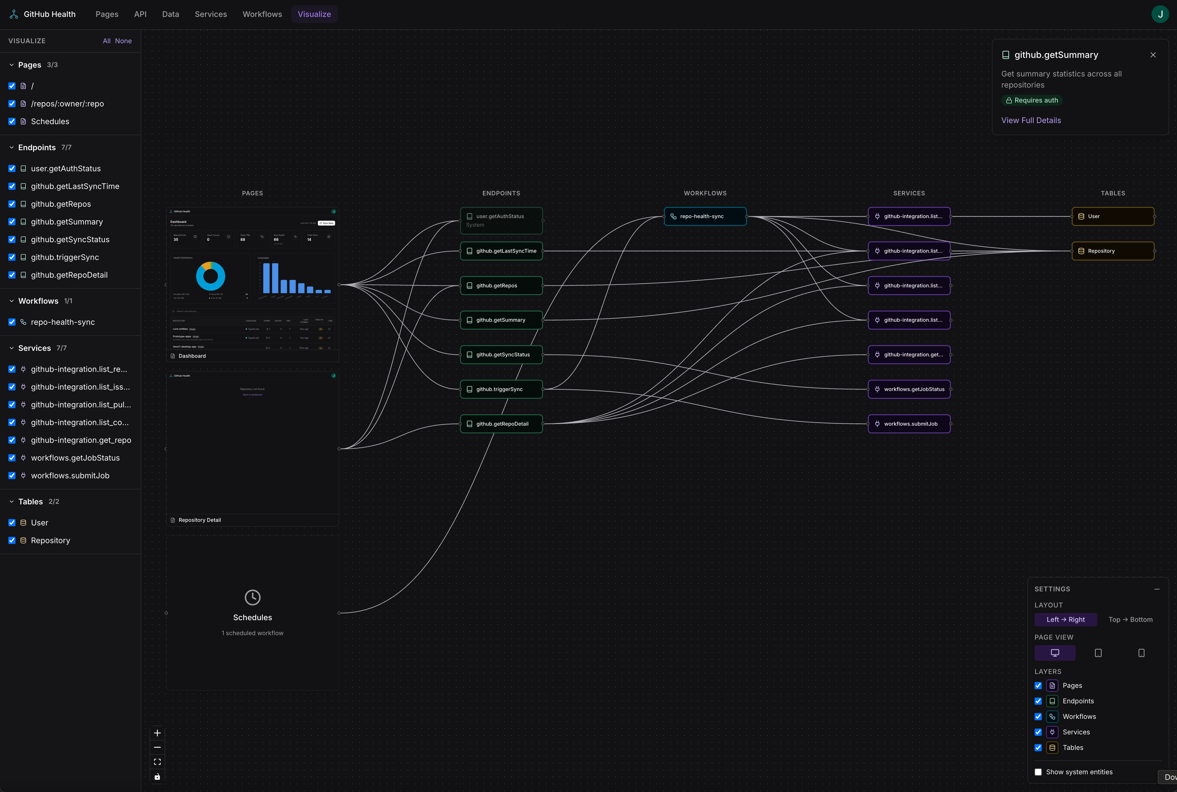Open the Services tab in top navigation
This screenshot has width=1177, height=792.
coord(211,14)
